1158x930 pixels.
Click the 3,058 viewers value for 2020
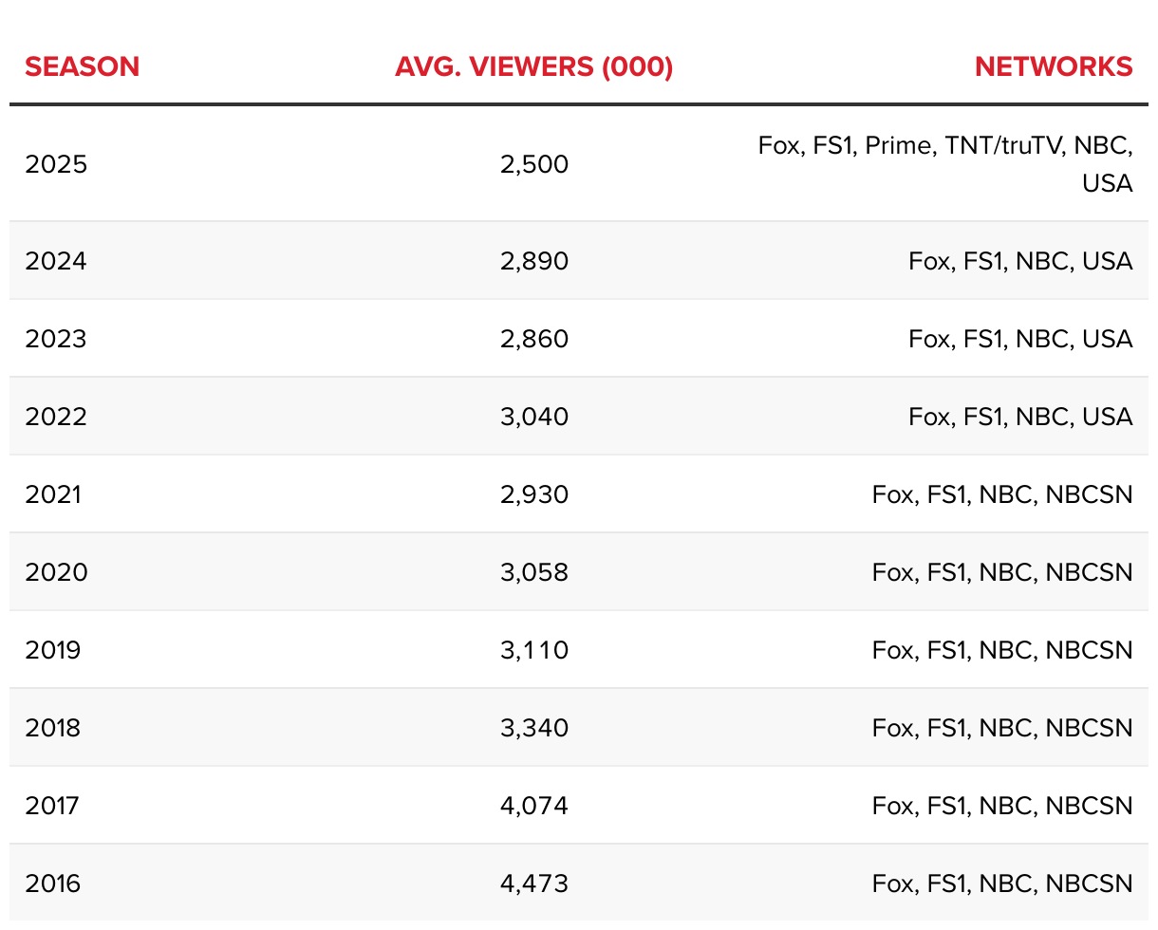tap(534, 572)
